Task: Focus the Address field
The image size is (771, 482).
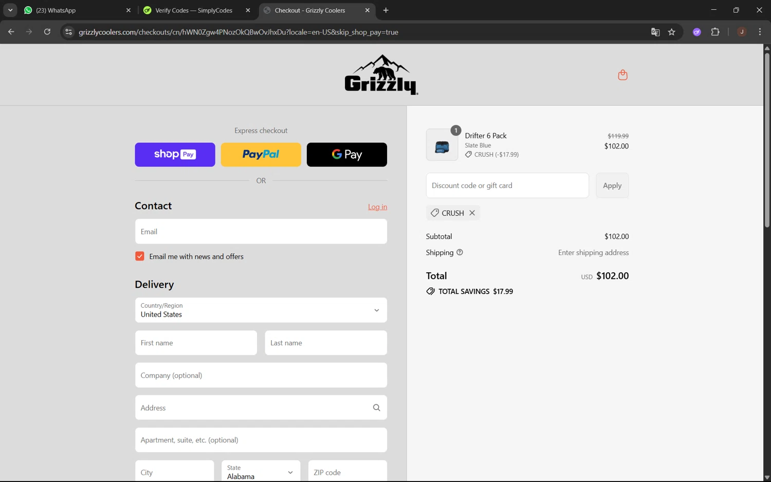Action: 261,407
